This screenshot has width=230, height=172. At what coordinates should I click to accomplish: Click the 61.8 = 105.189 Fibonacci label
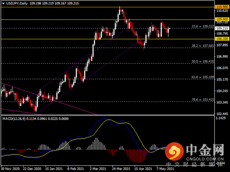coord(203,77)
